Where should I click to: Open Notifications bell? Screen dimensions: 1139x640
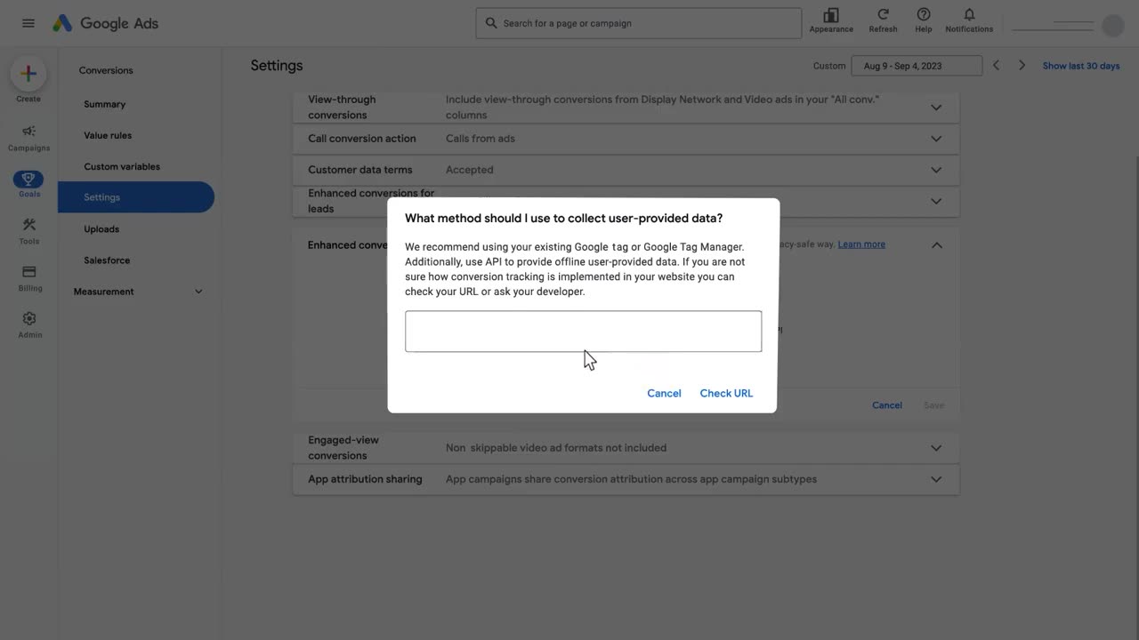(969, 20)
